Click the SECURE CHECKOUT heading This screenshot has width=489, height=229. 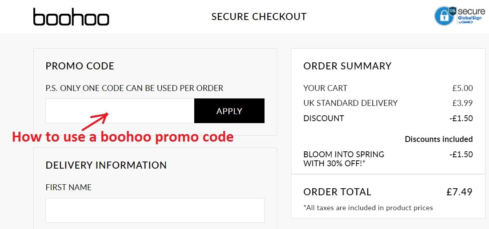[259, 17]
